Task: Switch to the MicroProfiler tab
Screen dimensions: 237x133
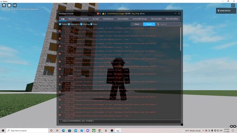Action: click(x=172, y=19)
